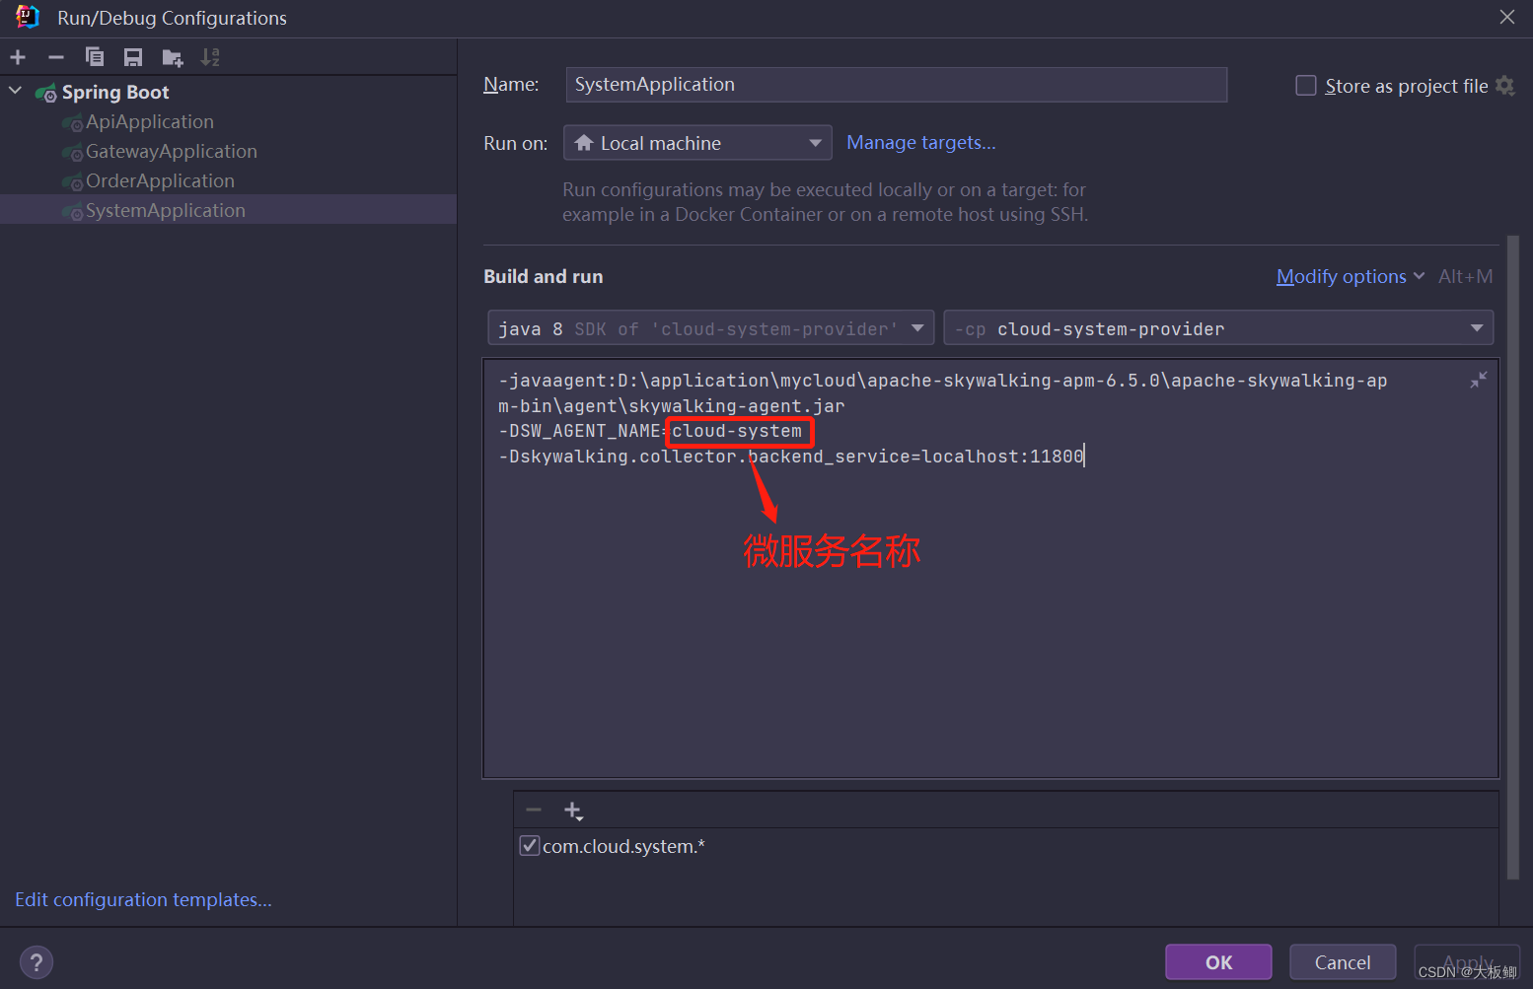Uncheck the com.cloud.system.* pattern
The width and height of the screenshot is (1533, 989).
click(x=530, y=845)
